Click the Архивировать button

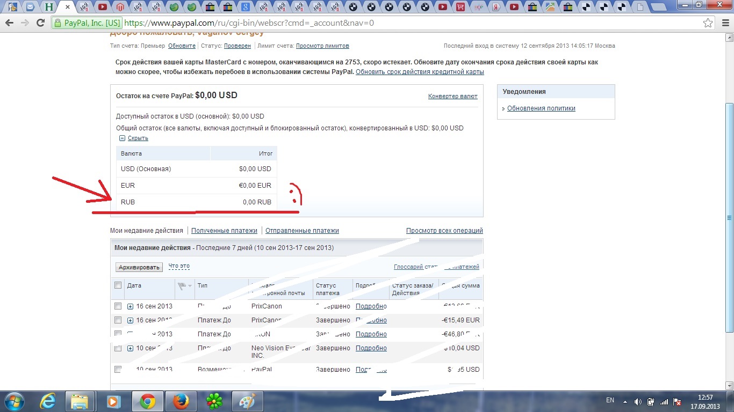point(139,267)
